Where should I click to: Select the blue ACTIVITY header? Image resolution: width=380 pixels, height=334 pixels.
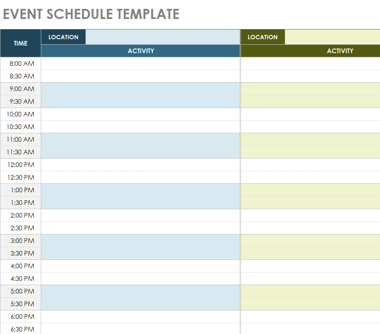click(141, 51)
